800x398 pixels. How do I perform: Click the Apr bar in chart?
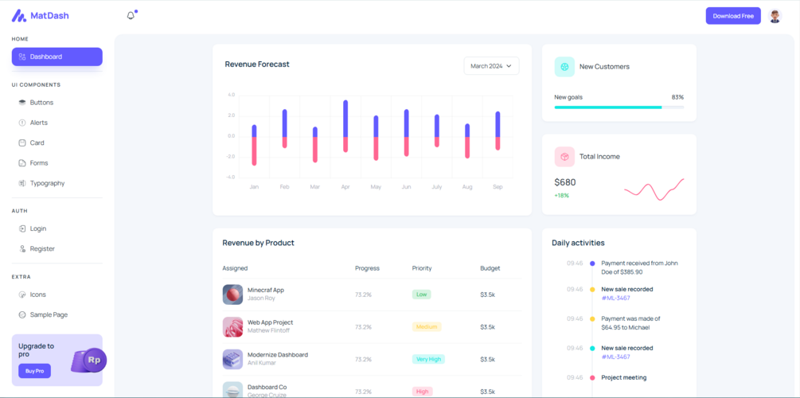[345, 126]
